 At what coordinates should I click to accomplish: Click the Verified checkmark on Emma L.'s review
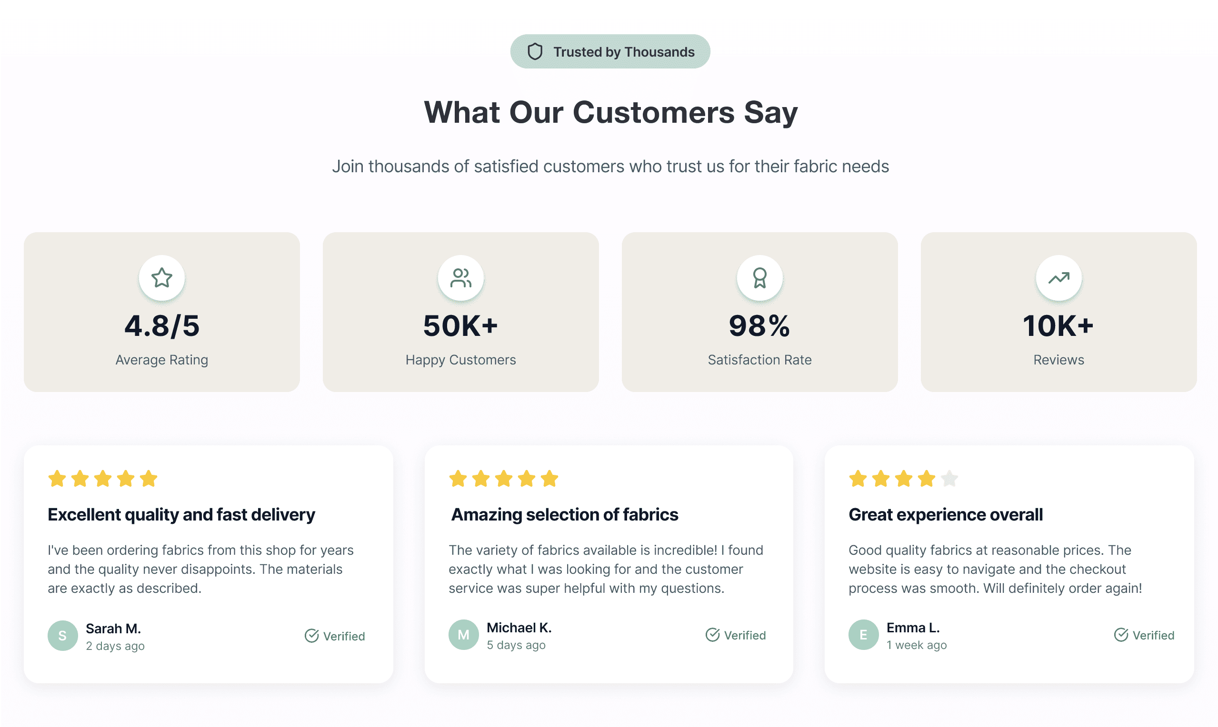pos(1121,635)
